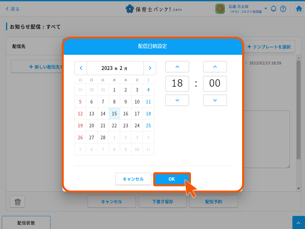This screenshot has width=305, height=229.
Task: Click the home icon in header
Action: click(299, 9)
